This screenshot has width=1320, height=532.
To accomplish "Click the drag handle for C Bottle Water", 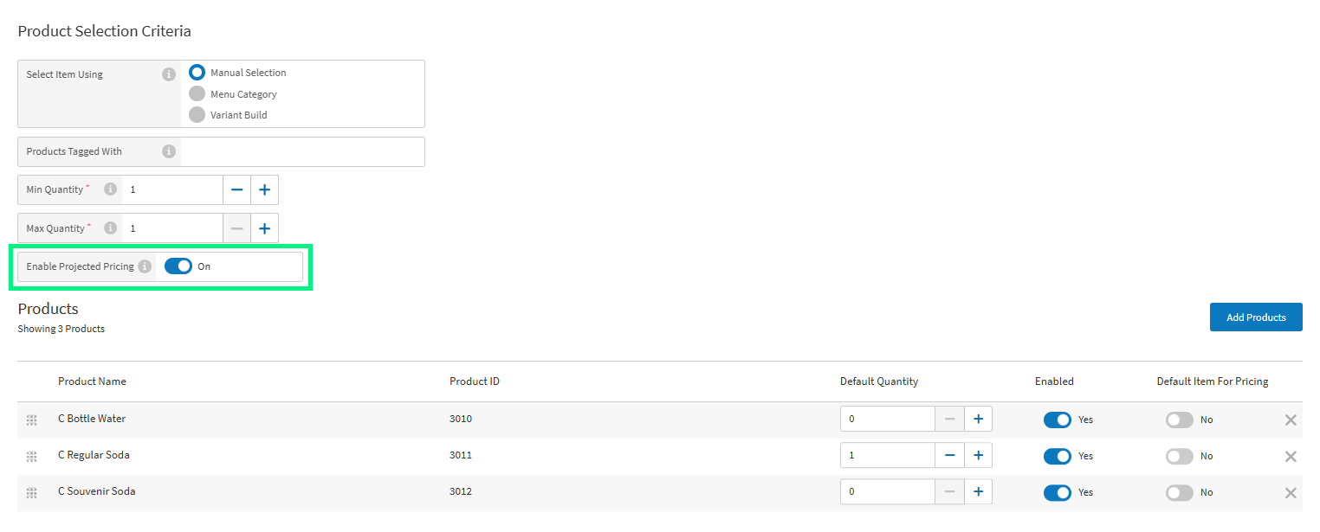I will 32,420.
